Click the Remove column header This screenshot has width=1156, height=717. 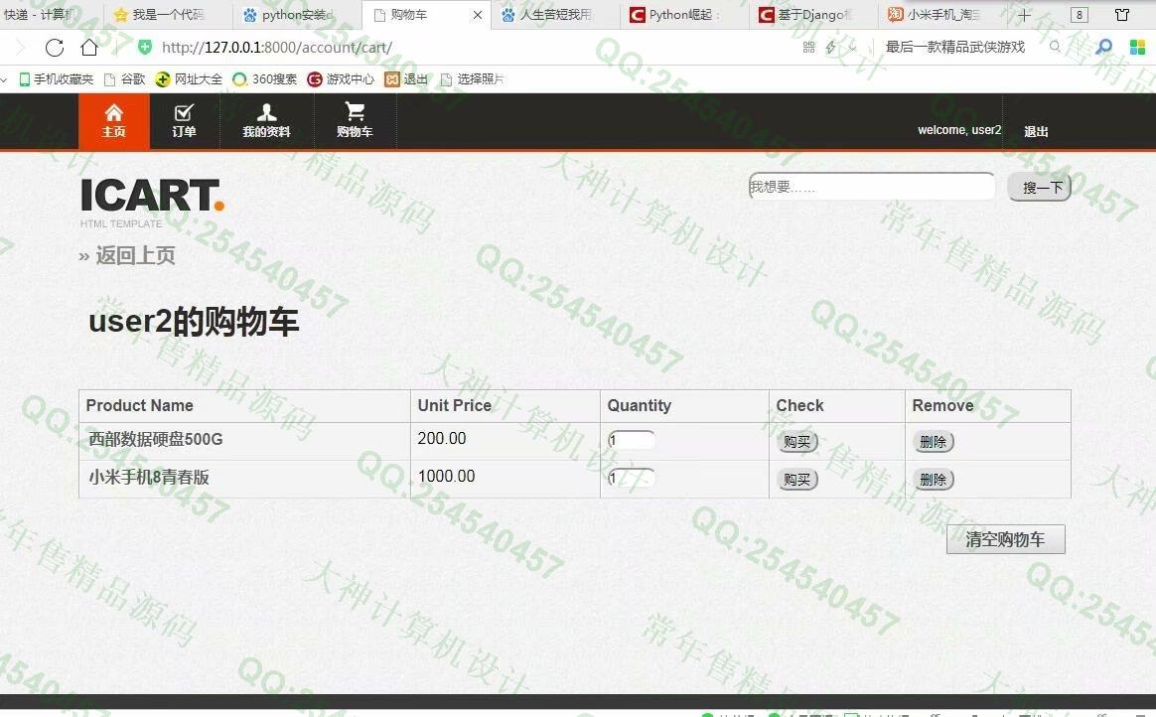[942, 405]
